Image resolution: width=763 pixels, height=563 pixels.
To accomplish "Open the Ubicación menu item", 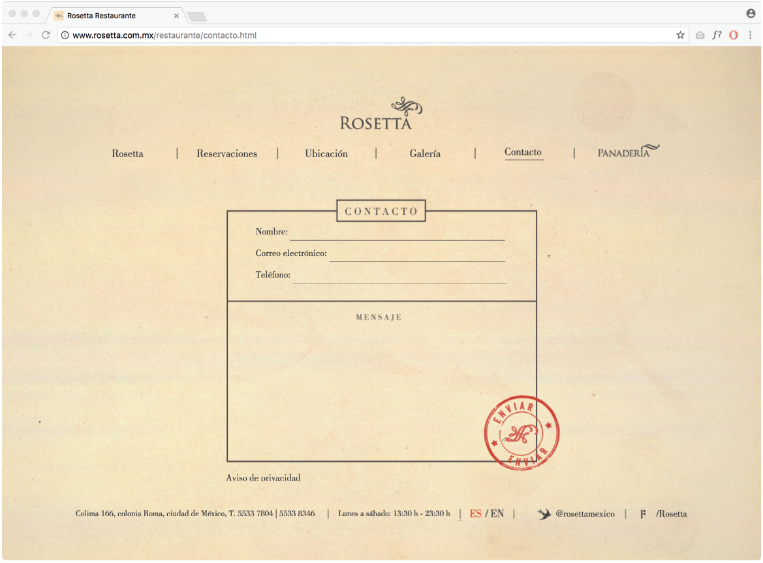I will coord(326,153).
